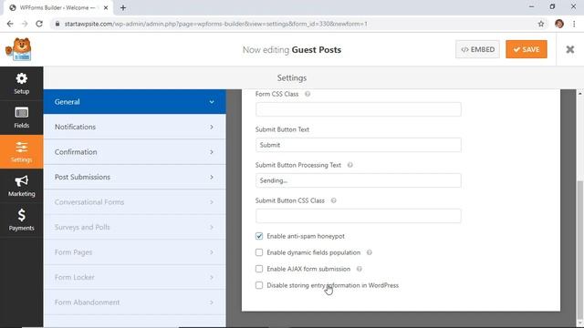Click help icon for AJAX form submission

pos(359,269)
